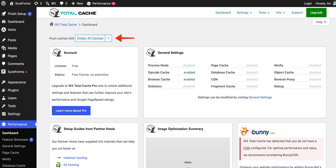Image resolution: width=336 pixels, height=168 pixels.
Task: Expand the Empty All Caches dropdown arrow
Action: click(109, 38)
